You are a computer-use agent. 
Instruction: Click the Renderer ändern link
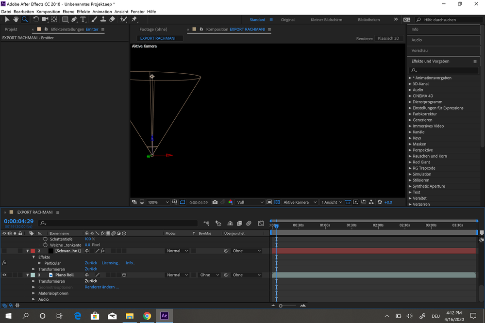click(x=101, y=287)
